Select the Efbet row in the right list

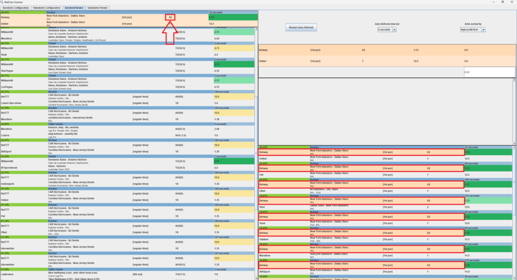[385, 191]
